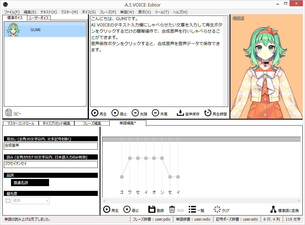The image size is (305, 225).
Task: Open the 普通名詞 part-of-speech selector
Action: [x=30, y=183]
